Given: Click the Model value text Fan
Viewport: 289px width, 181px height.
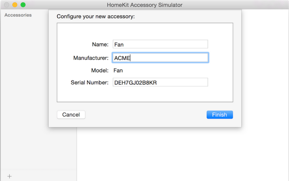Looking at the screenshot, I should (118, 70).
